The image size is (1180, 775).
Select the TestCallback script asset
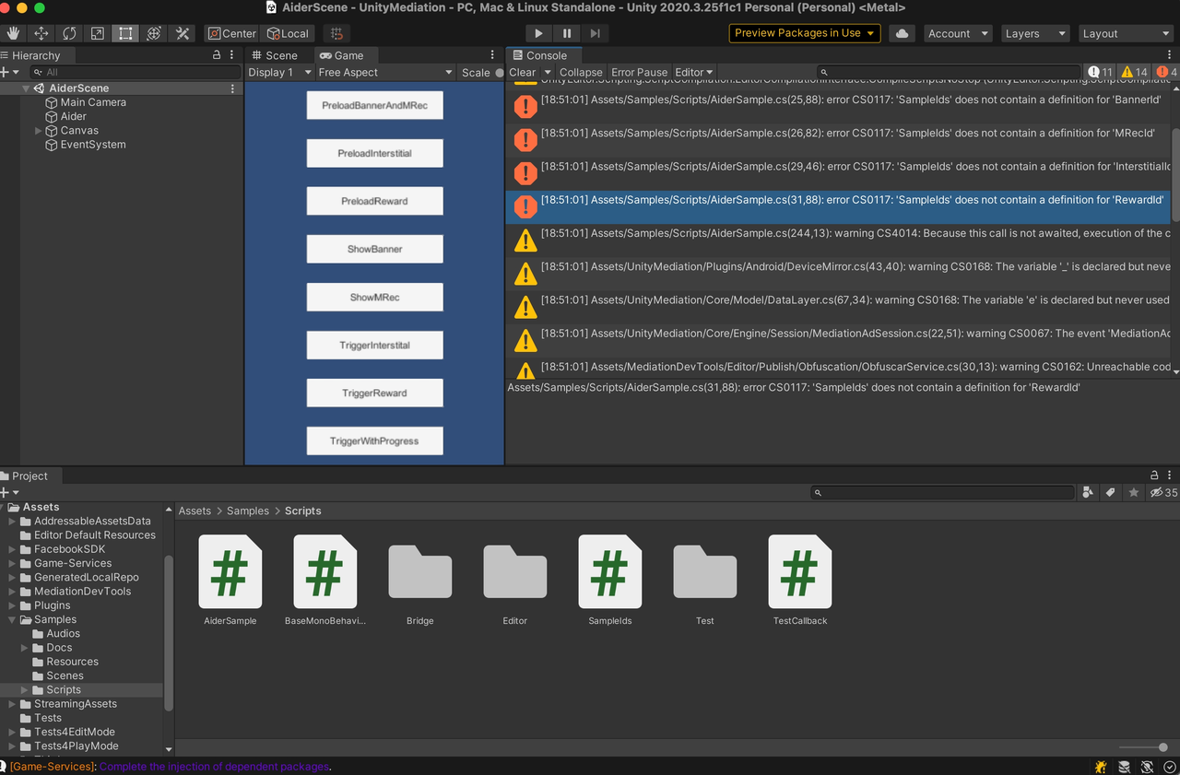click(800, 581)
